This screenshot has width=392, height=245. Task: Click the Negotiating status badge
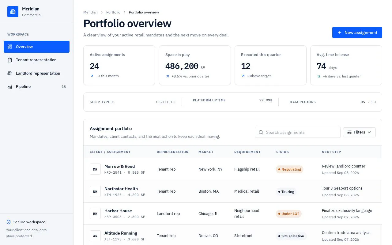(x=289, y=169)
